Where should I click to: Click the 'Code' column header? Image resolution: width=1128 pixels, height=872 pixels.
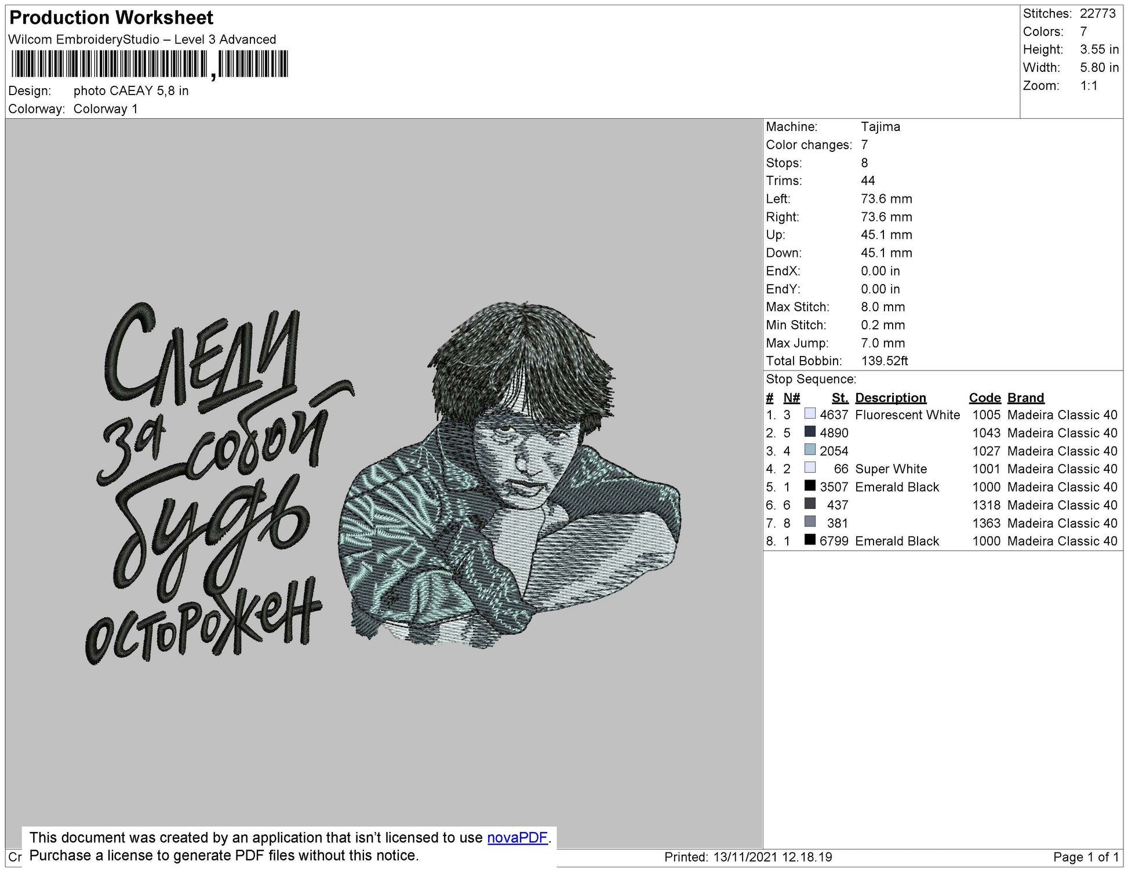(x=985, y=398)
